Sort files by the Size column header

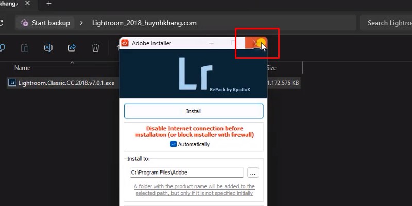point(271,67)
